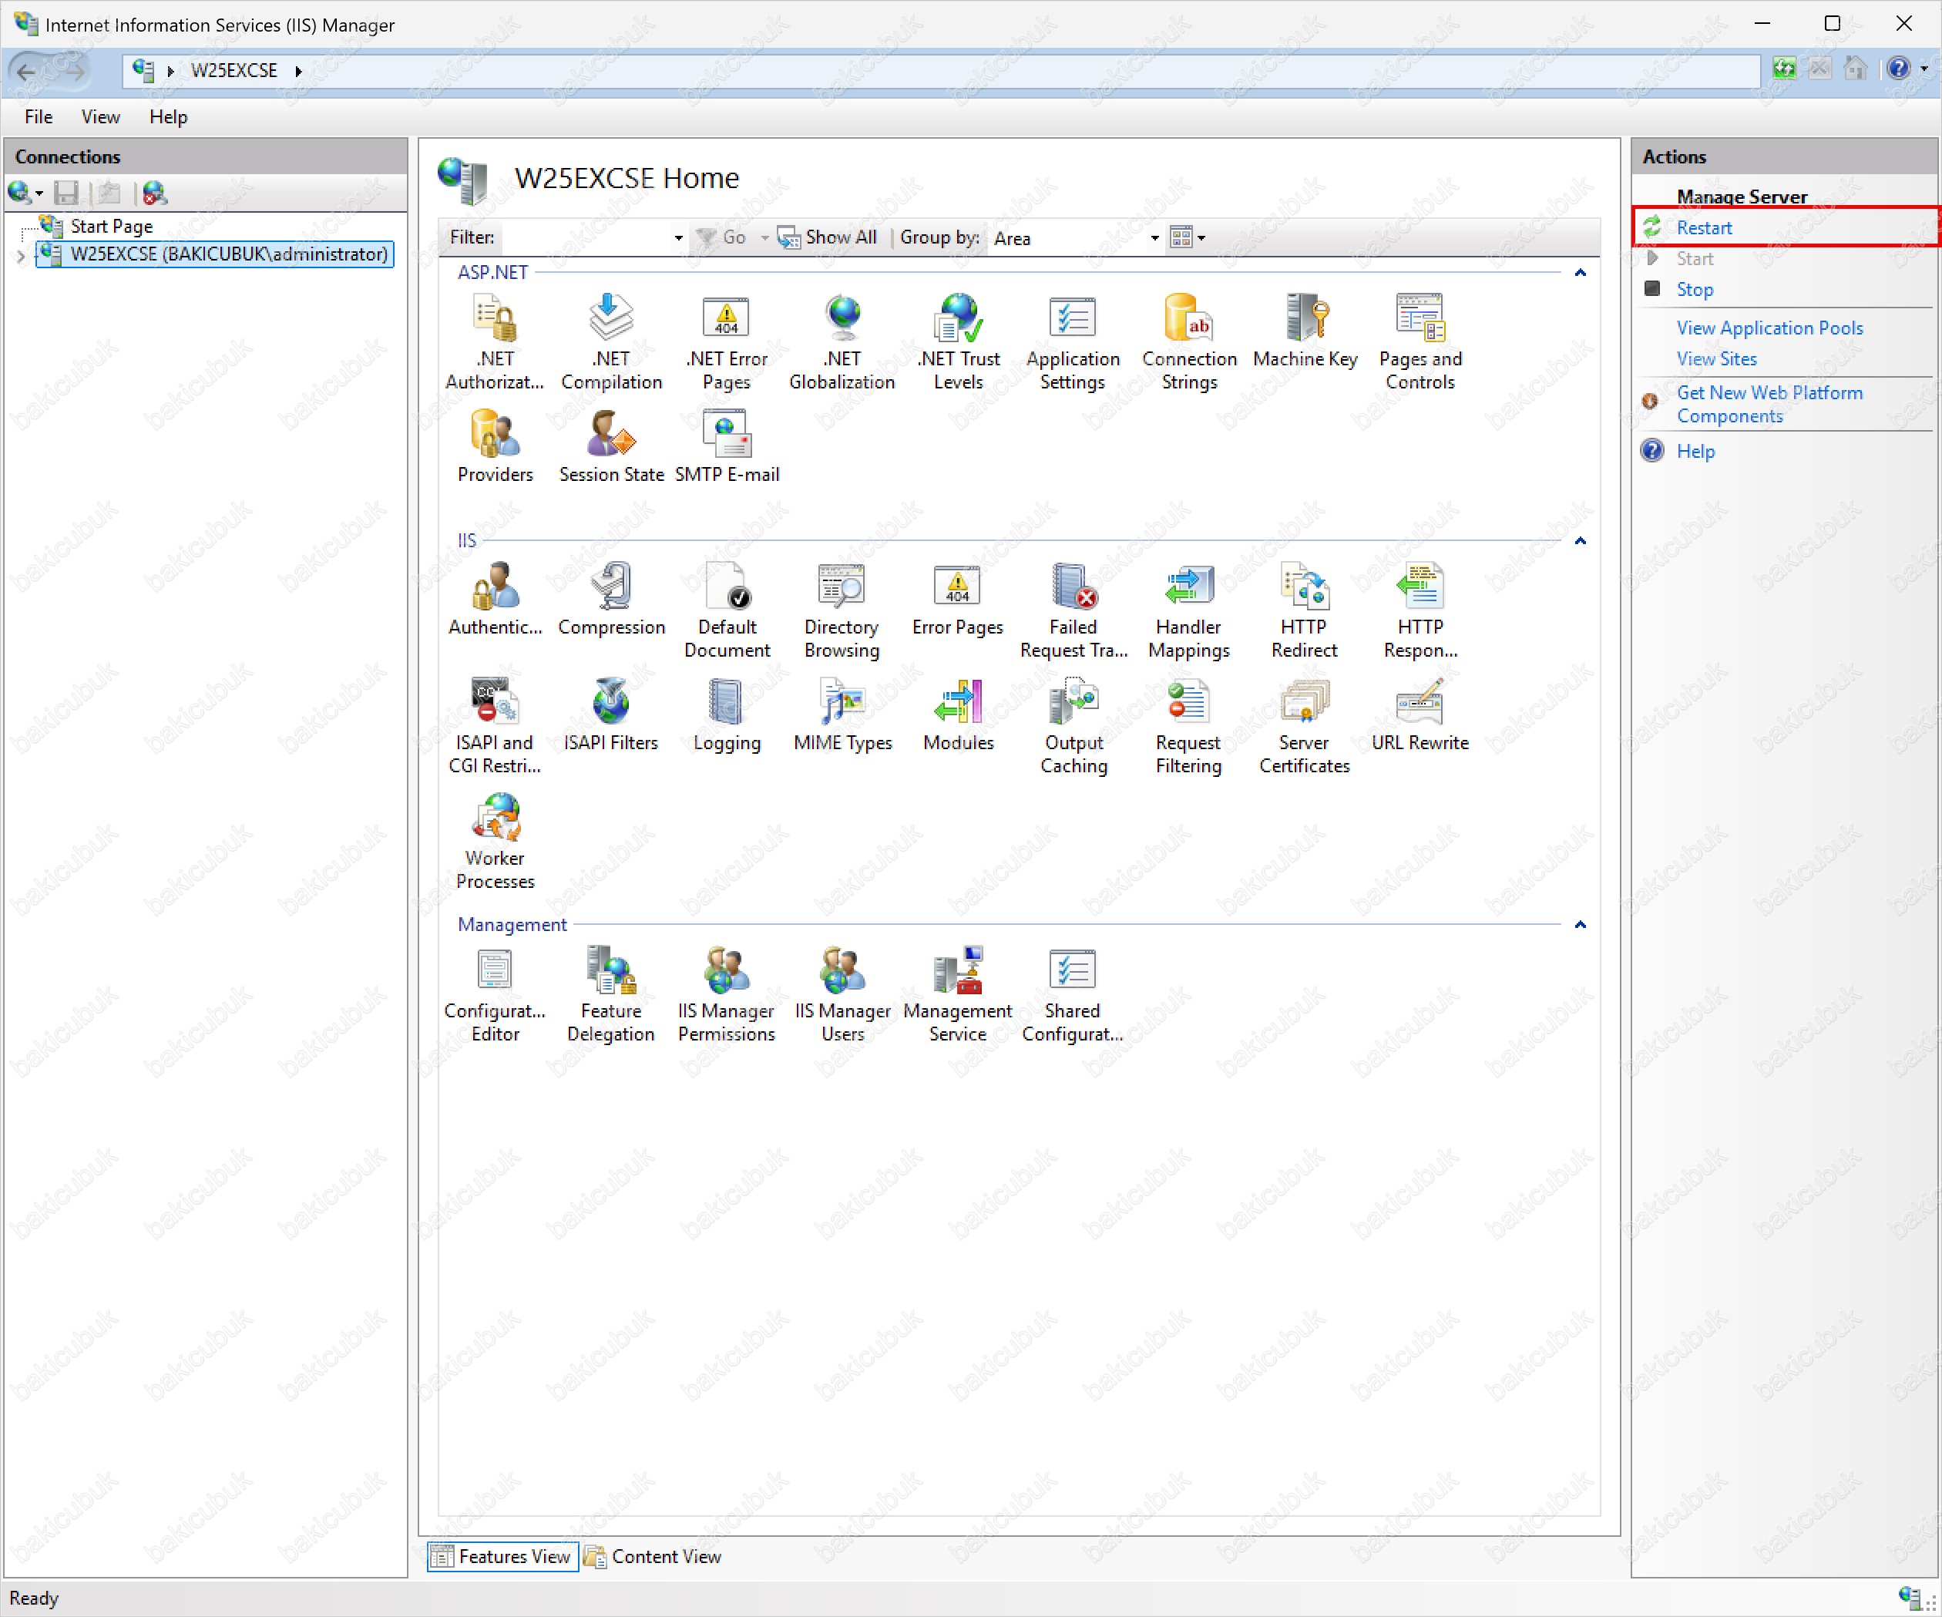Click Get New Web Platform Components
The image size is (1942, 1617).
click(x=1769, y=404)
